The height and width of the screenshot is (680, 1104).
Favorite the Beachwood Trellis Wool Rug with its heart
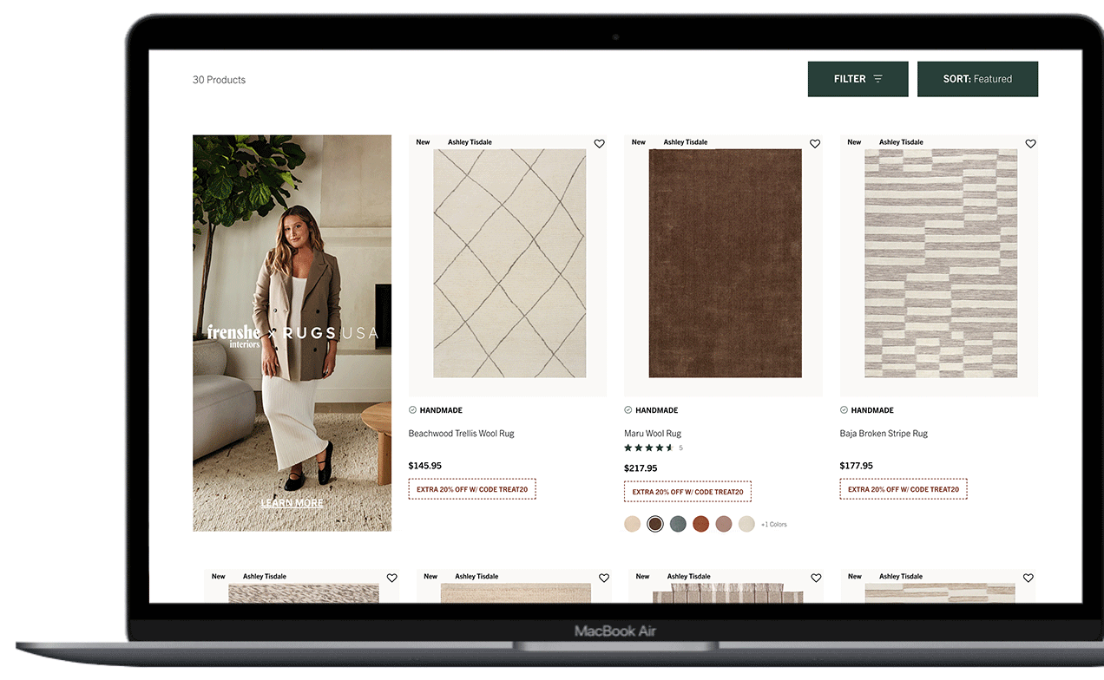(x=599, y=144)
